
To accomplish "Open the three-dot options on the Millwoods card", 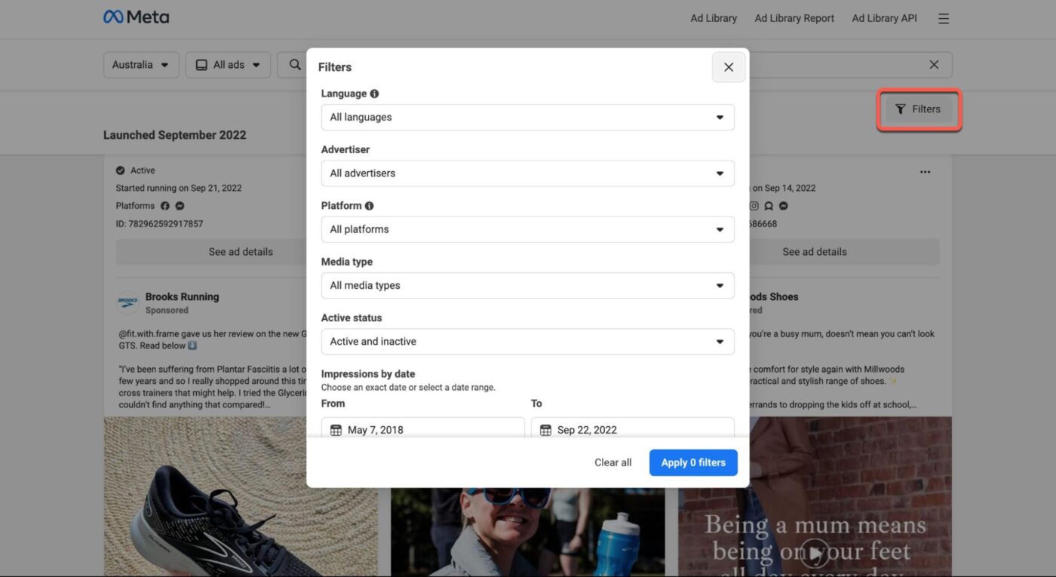I will click(925, 172).
